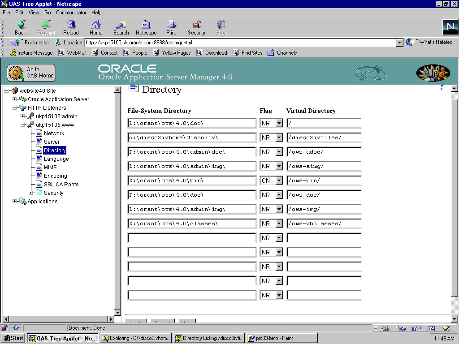Select the MIME node in the tree
This screenshot has height=344, width=459.
click(50, 168)
